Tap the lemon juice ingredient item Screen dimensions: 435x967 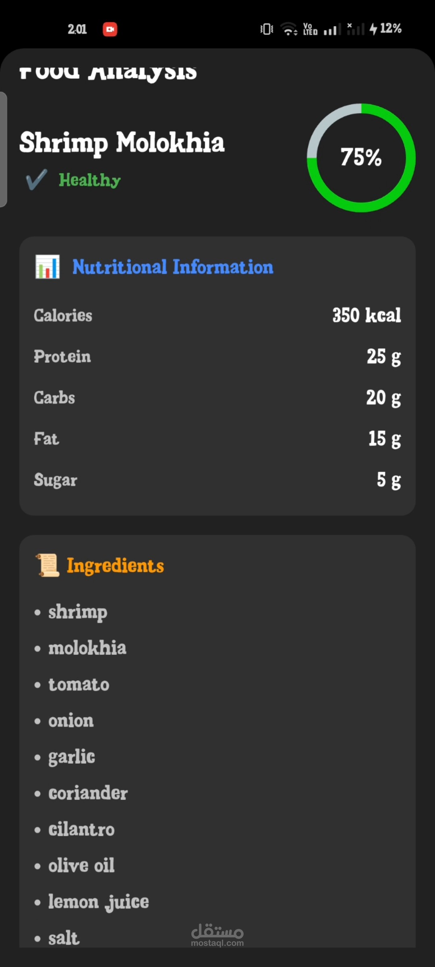click(x=98, y=902)
